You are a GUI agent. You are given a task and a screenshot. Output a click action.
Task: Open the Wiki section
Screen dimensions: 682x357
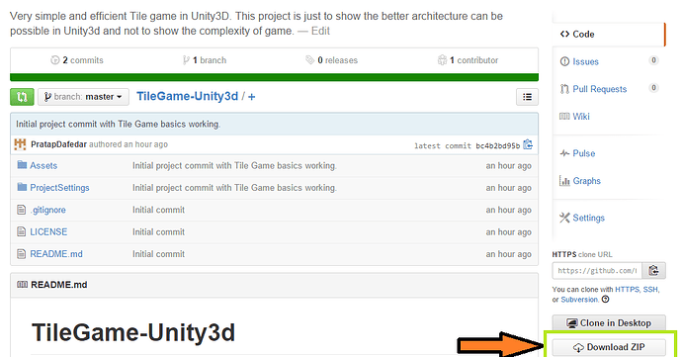(581, 117)
